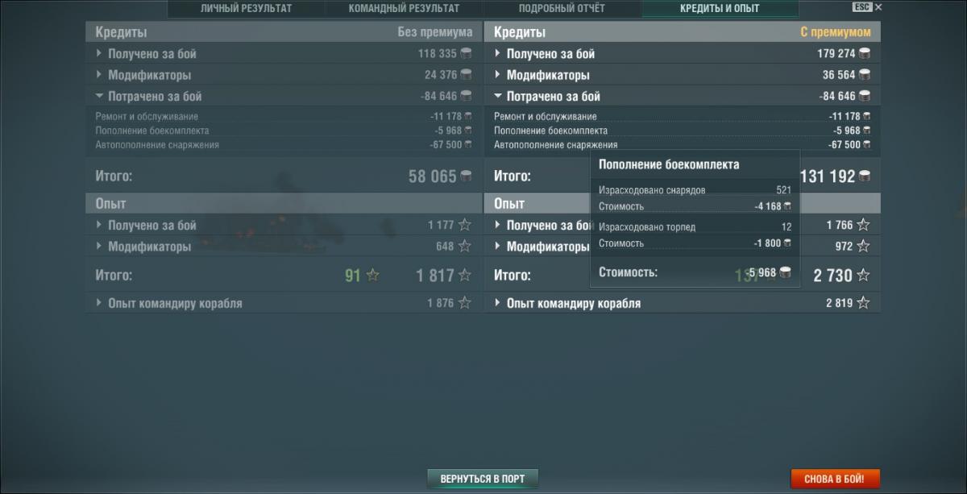Click the credits icon beside 131 192 total
The width and height of the screenshot is (967, 494).
pos(863,176)
